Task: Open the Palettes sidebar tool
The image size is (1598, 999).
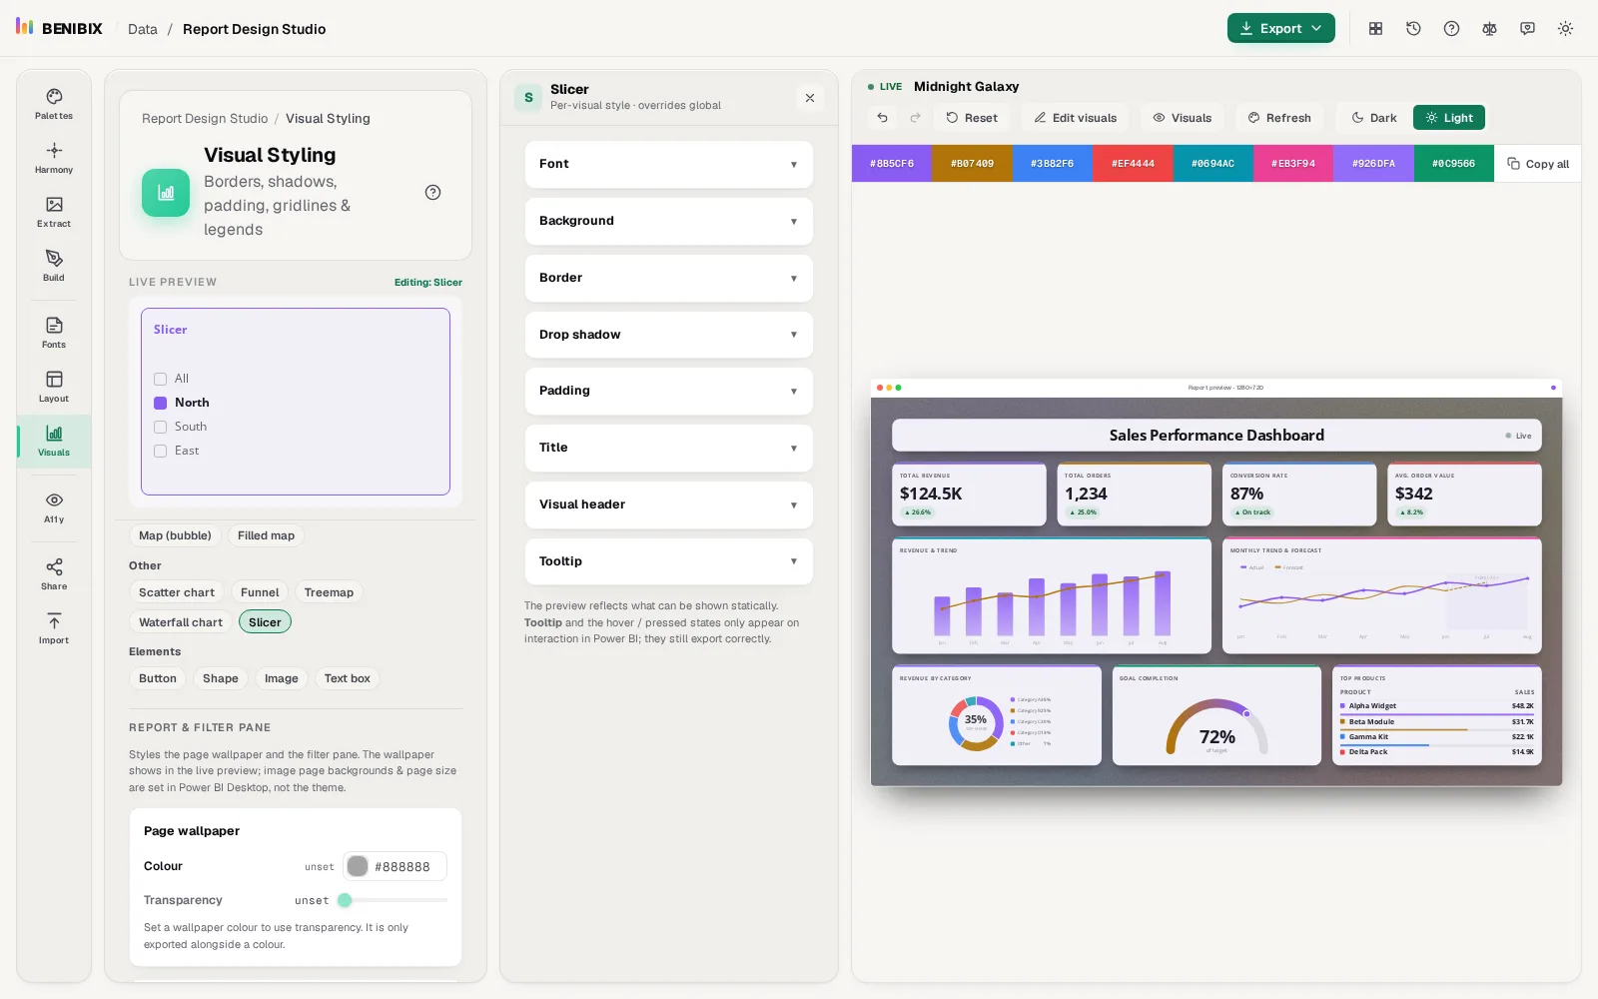Action: (54, 104)
